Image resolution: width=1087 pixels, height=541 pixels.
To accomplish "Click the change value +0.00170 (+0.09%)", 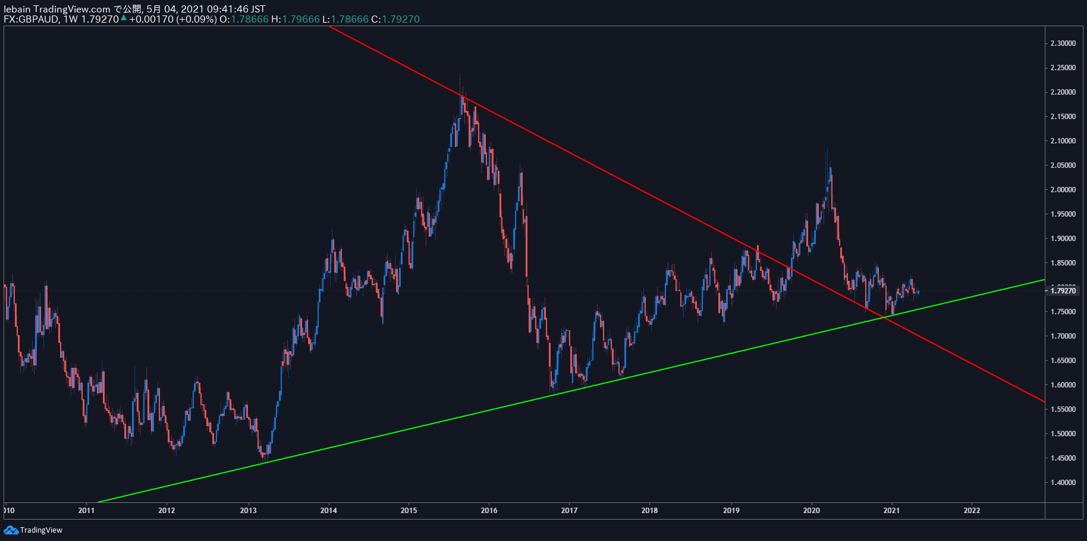I will pyautogui.click(x=173, y=19).
